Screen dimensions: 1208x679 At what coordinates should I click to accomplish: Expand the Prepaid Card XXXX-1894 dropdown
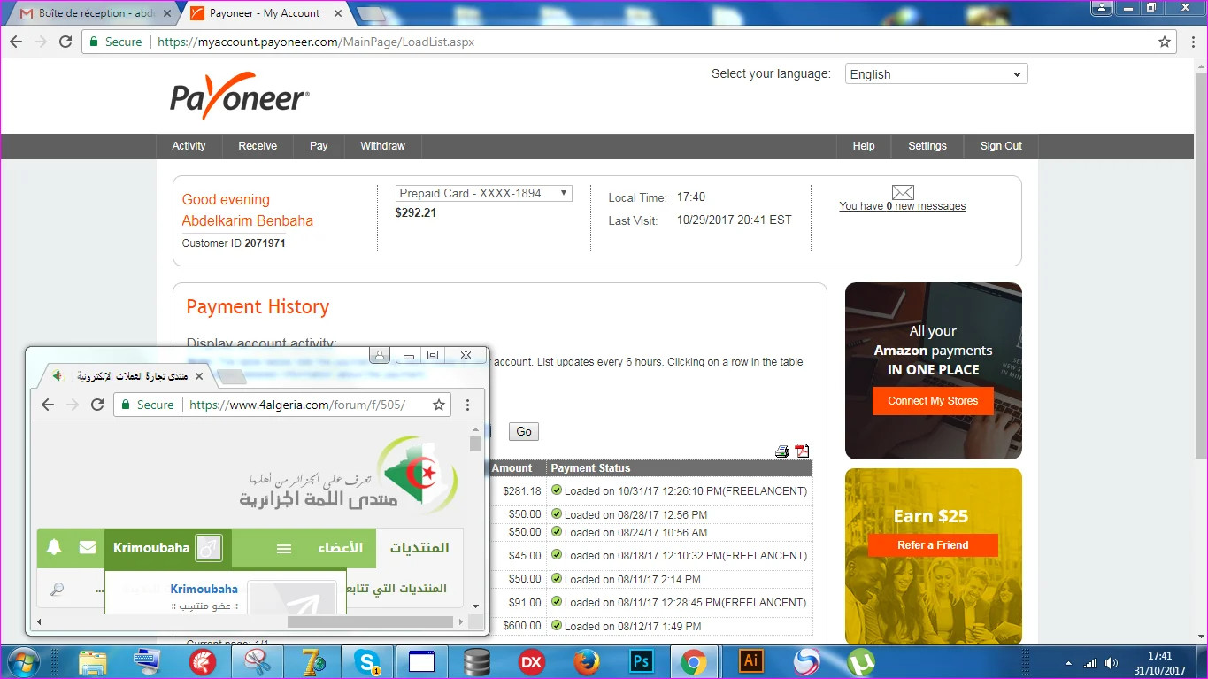tap(484, 193)
